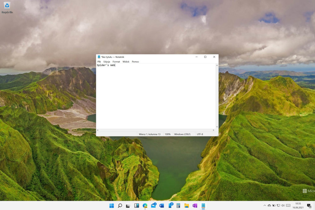
Task: Open Task View from the taskbar
Action: click(128, 206)
